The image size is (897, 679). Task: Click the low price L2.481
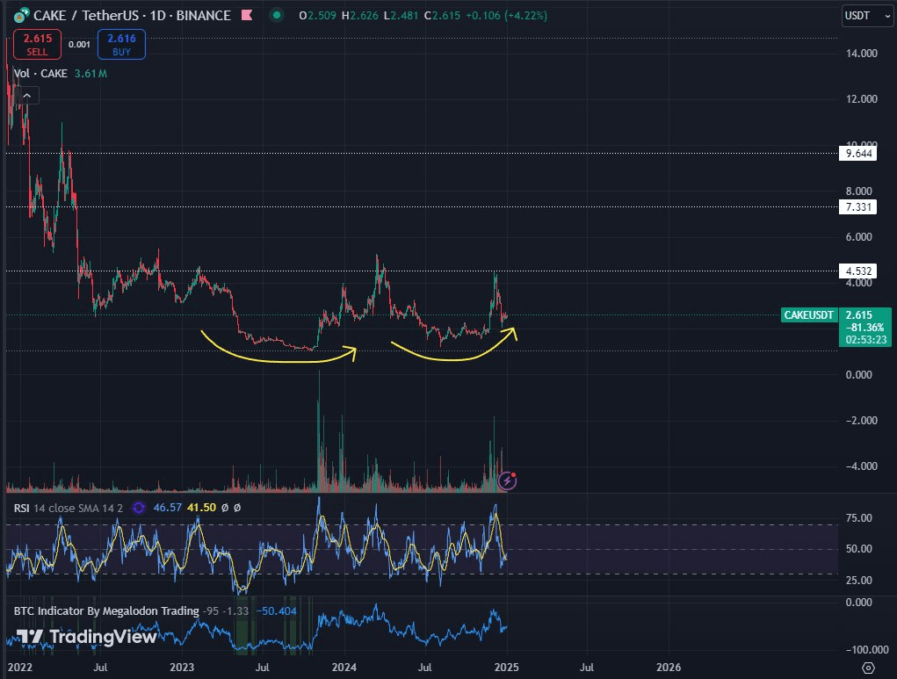(x=401, y=16)
